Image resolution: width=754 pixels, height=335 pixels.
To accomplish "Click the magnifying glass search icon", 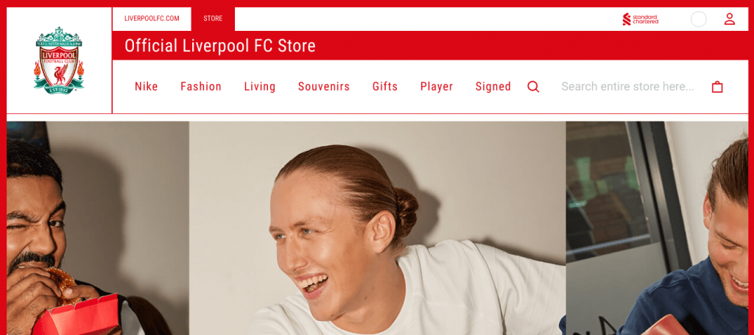I will 533,87.
